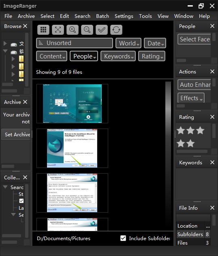Open the Keywords filter dropdown
Screen dimensions: 218x256
pyautogui.click(x=118, y=56)
